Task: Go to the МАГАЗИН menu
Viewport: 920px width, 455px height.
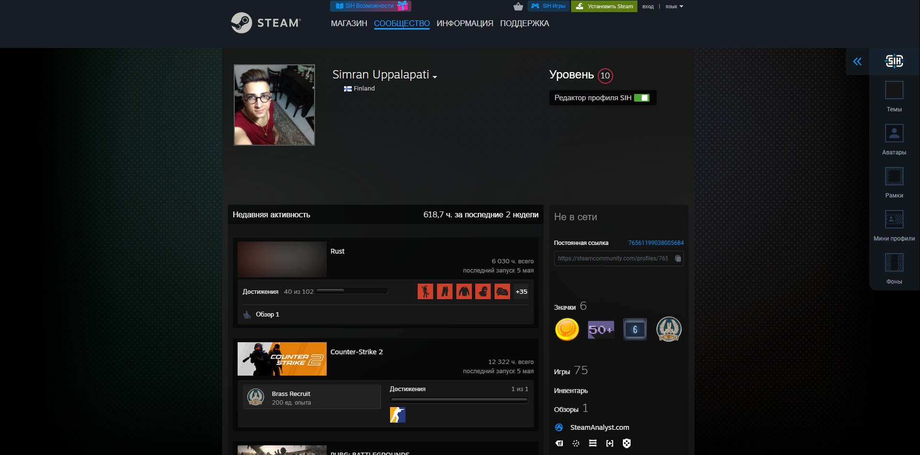Action: click(349, 23)
